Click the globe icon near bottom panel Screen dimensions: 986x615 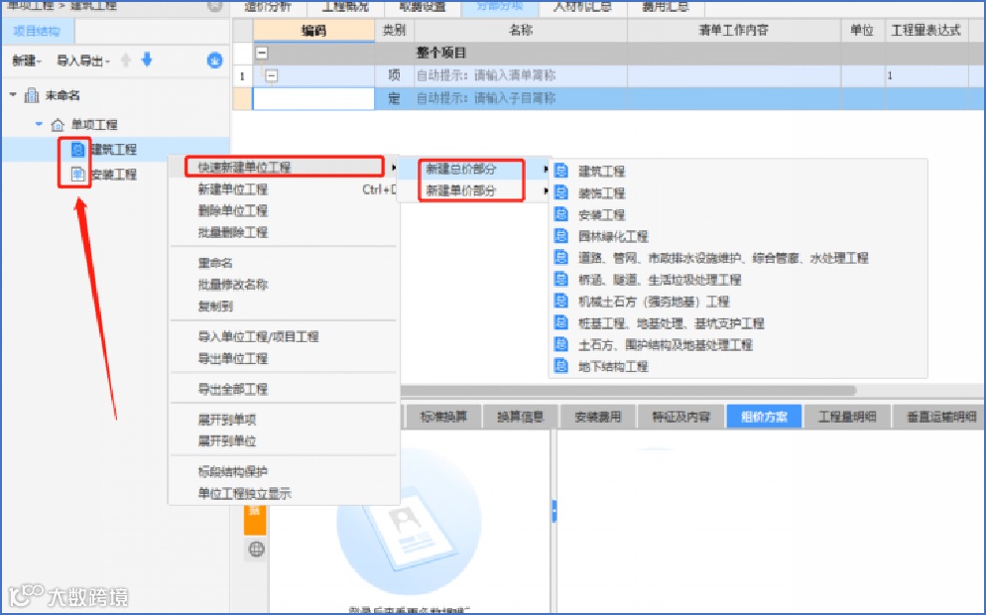[x=257, y=550]
